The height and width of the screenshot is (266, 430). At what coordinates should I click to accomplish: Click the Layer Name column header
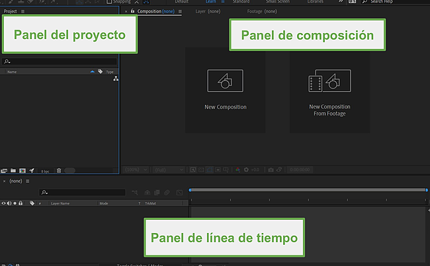coord(60,203)
